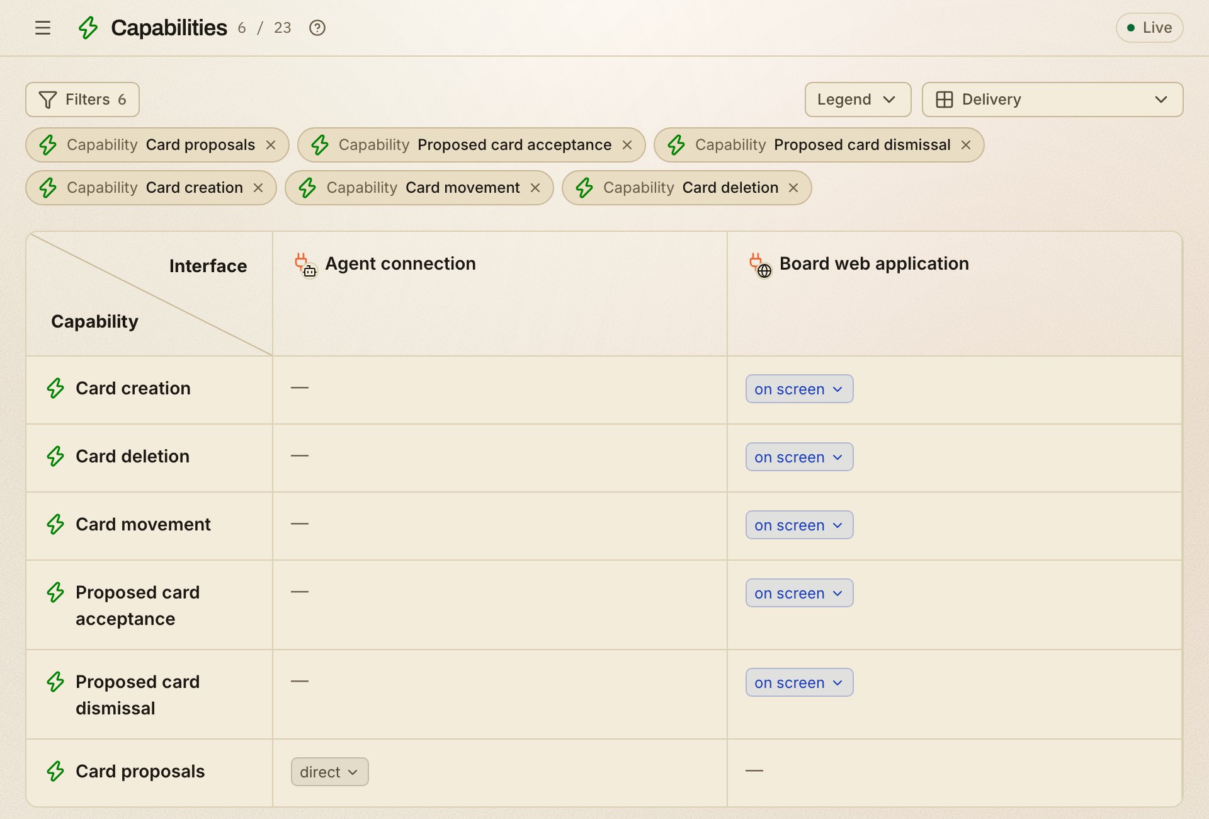
Task: Select the Card movement row label
Action: [143, 524]
